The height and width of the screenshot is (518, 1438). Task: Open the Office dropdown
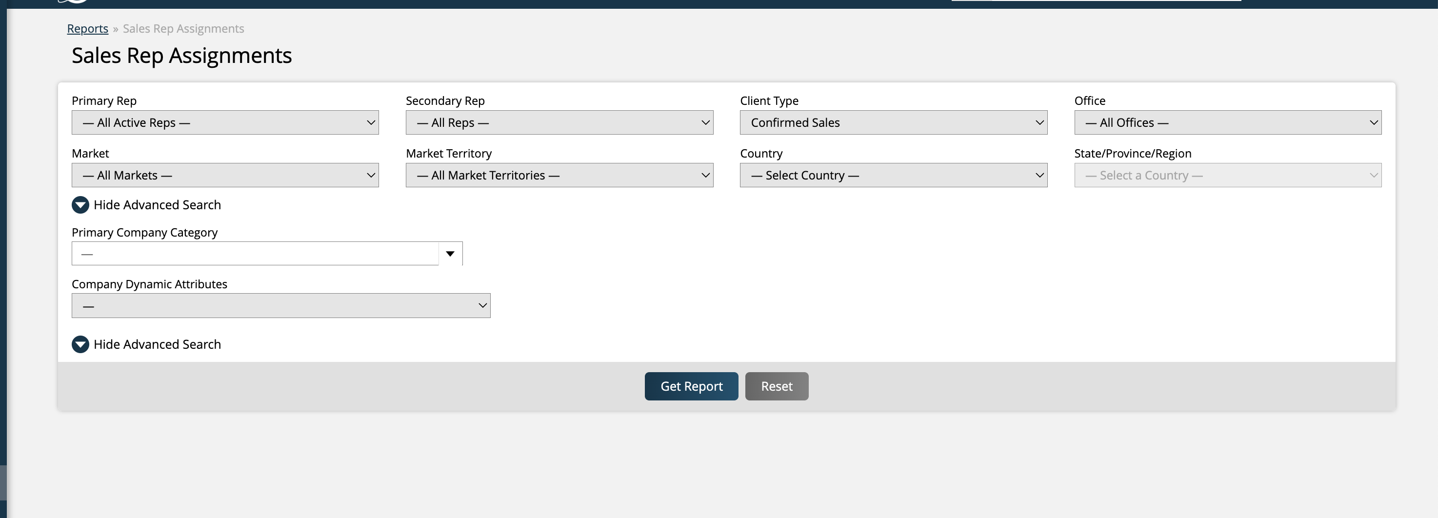(x=1227, y=123)
